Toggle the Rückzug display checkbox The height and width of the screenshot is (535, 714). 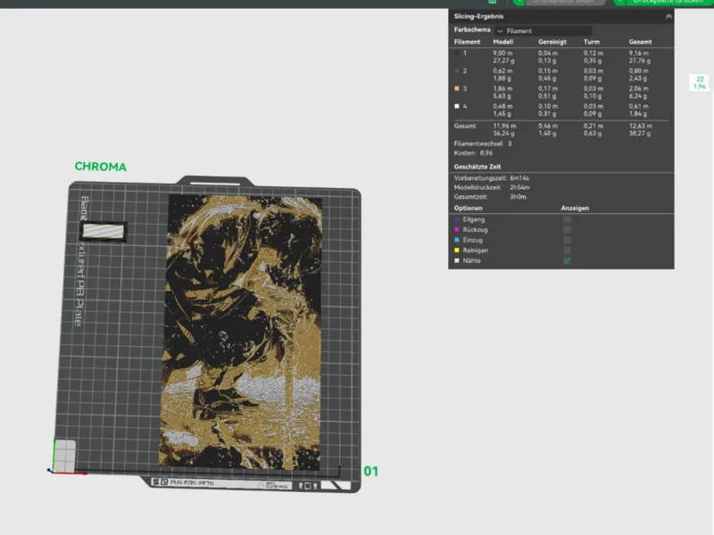click(x=567, y=230)
